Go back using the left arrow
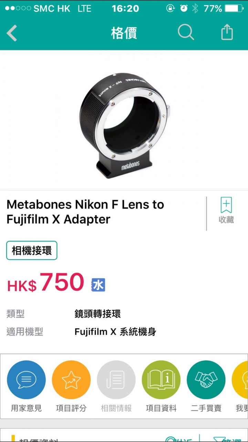 12,33
